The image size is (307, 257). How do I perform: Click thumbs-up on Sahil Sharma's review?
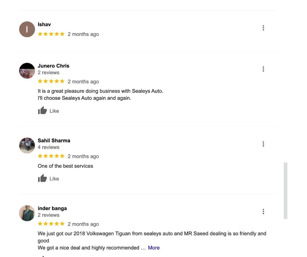click(x=42, y=178)
